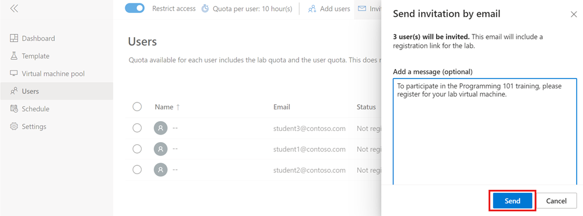Click the Virtual machine pool monitor icon
This screenshot has height=216, width=583.
[x=14, y=73]
